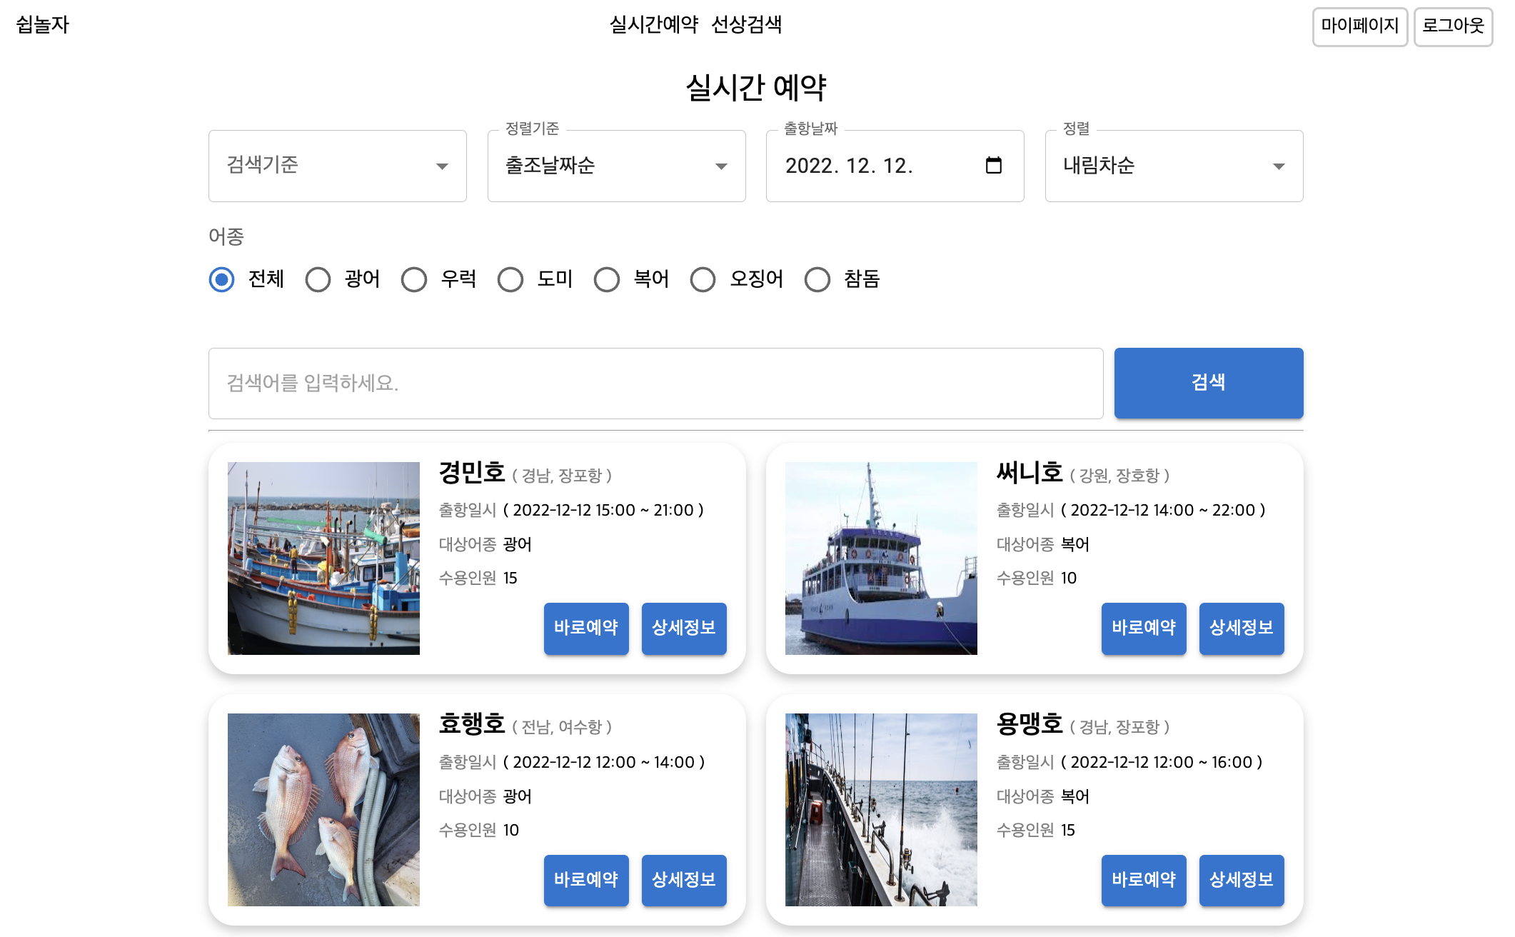Click the 쉽놀자 site logo
1515x937 pixels.
(42, 25)
